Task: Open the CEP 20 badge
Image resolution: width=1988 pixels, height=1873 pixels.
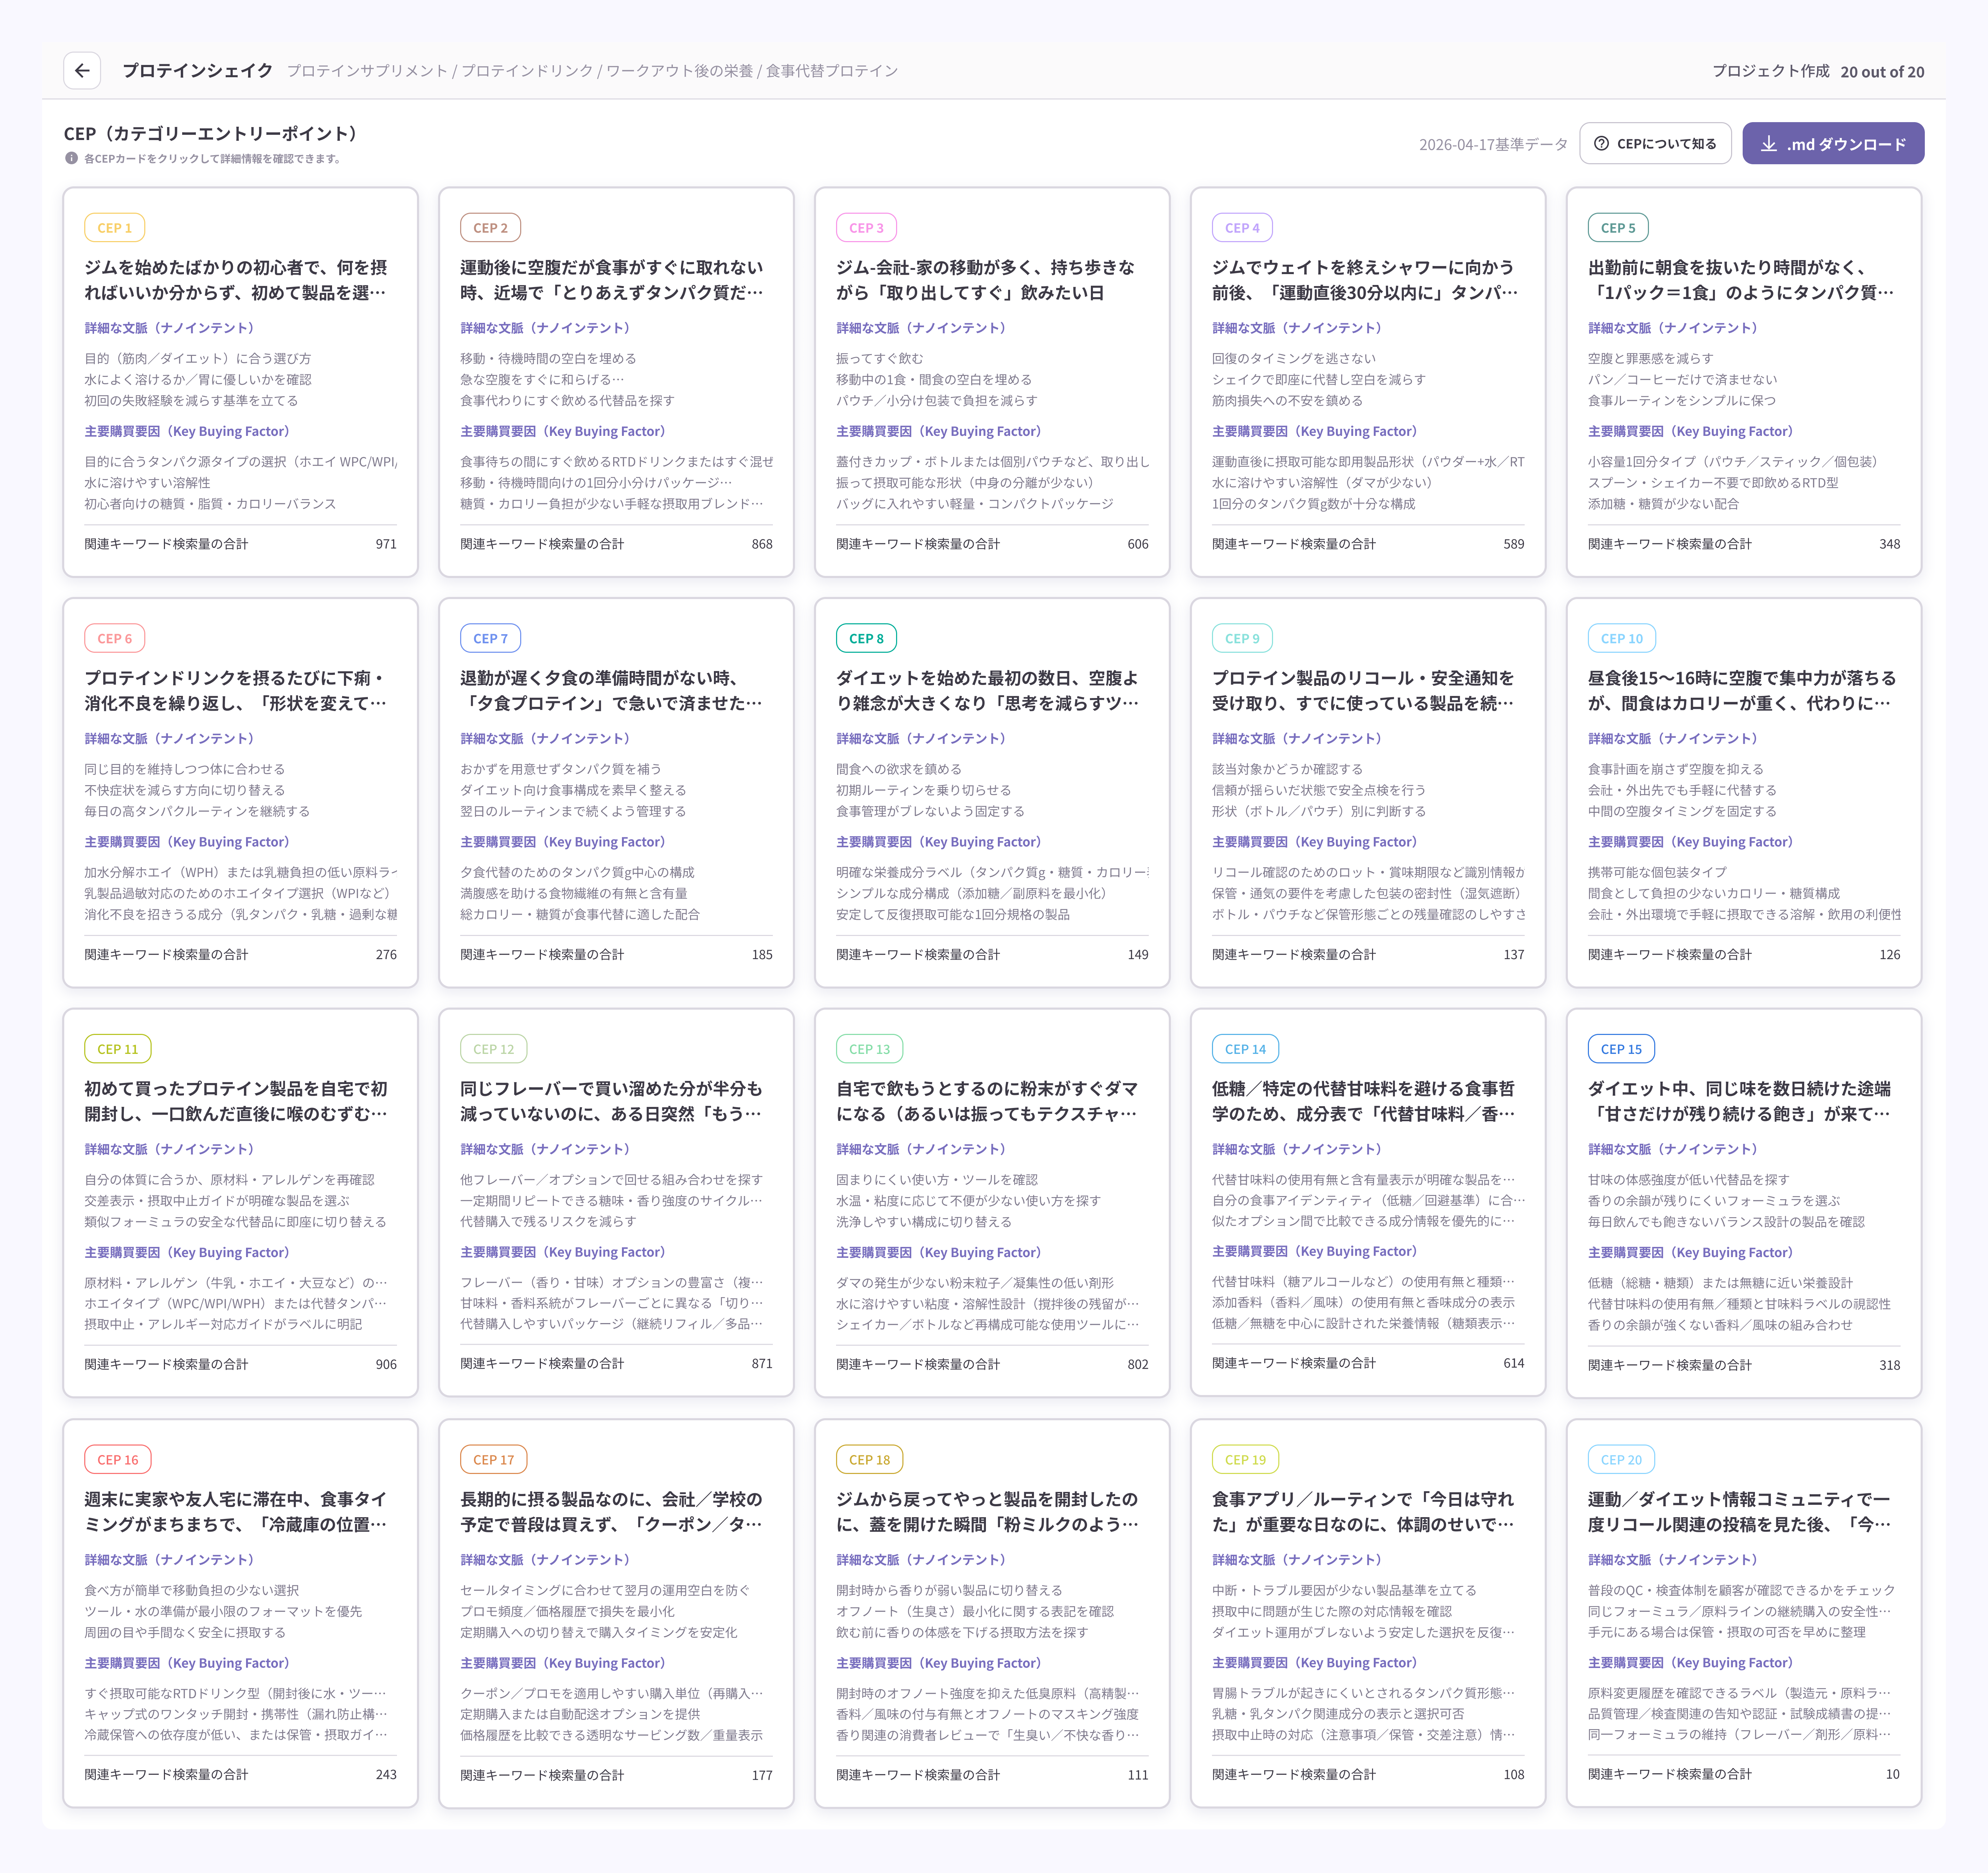Action: click(1622, 1460)
